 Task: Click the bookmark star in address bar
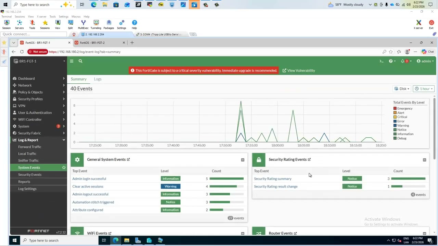point(391,52)
